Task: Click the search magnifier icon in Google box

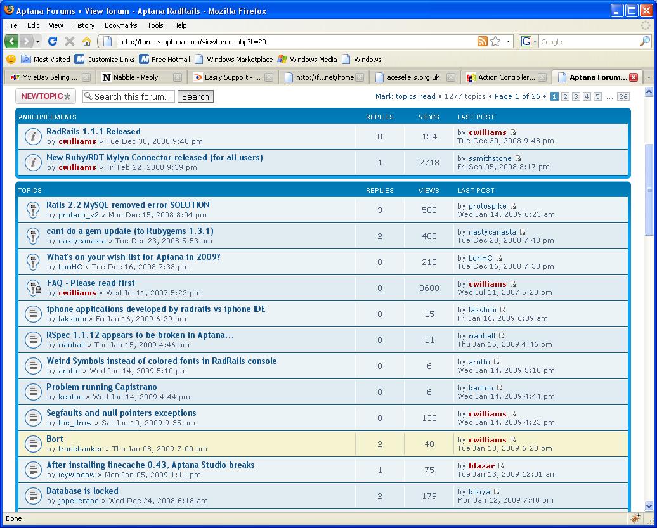Action: (644, 41)
